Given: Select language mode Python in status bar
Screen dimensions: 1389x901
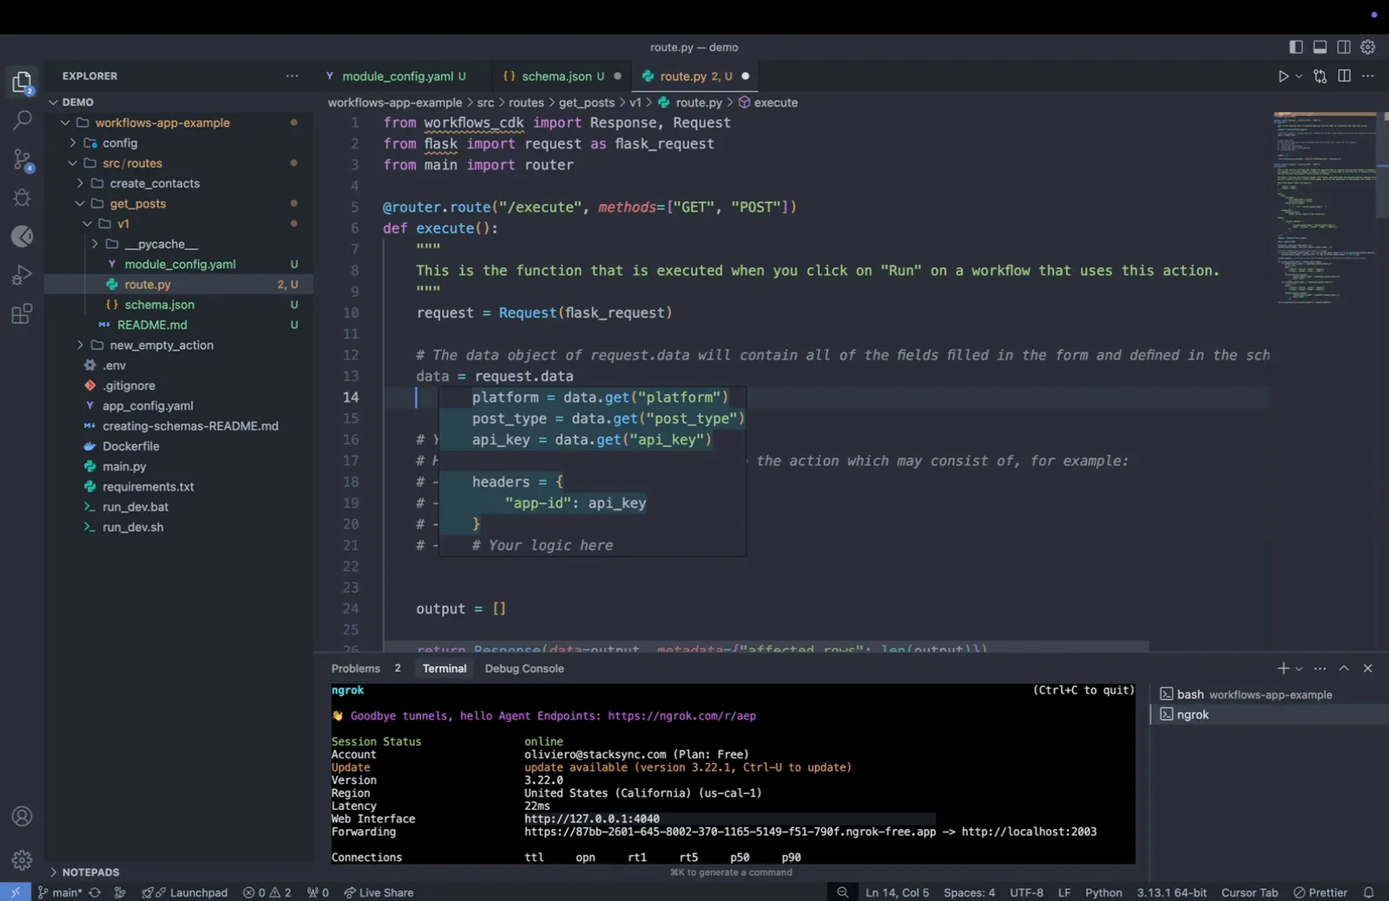Looking at the screenshot, I should [1103, 892].
